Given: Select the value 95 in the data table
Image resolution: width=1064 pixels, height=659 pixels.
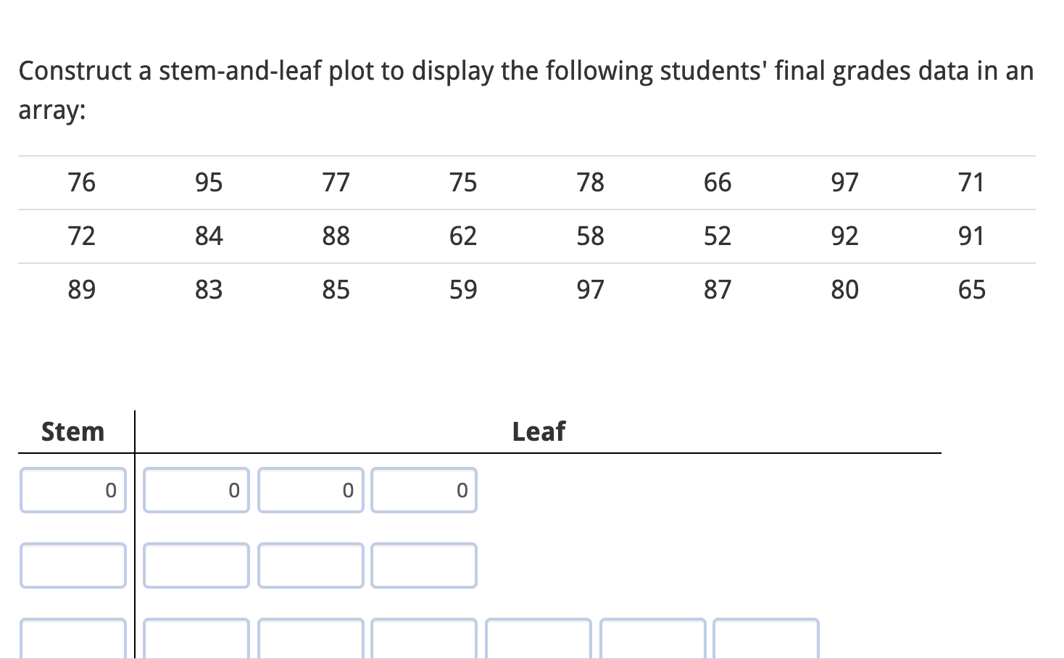Looking at the screenshot, I should tap(209, 183).
